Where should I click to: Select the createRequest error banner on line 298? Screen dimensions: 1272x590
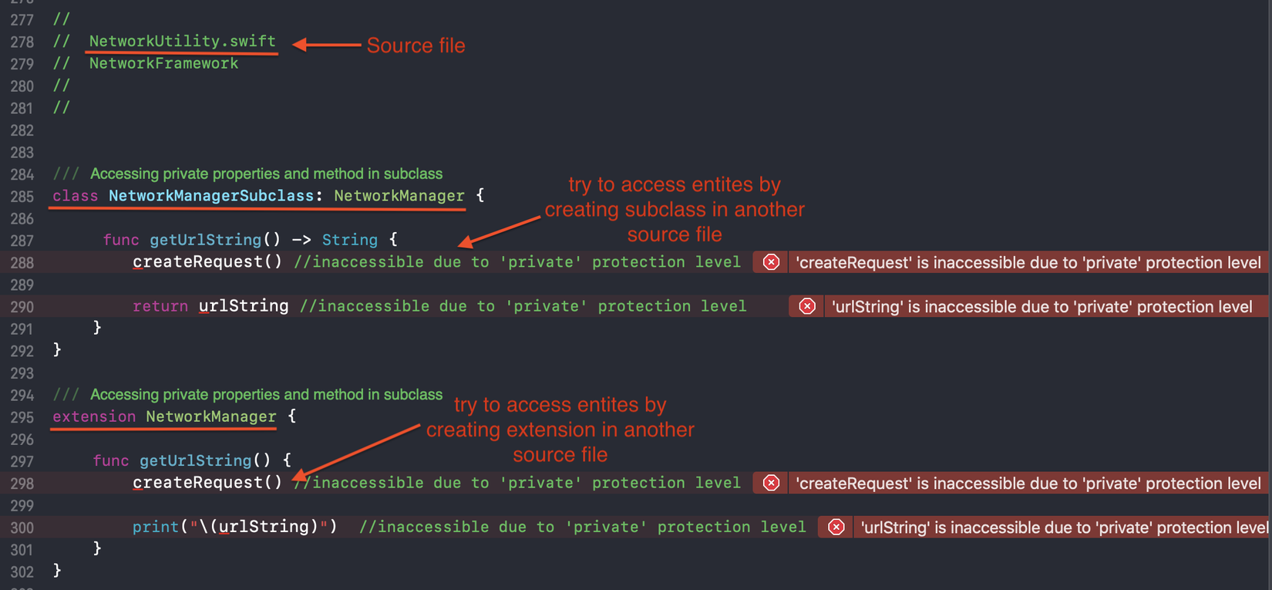click(1028, 484)
